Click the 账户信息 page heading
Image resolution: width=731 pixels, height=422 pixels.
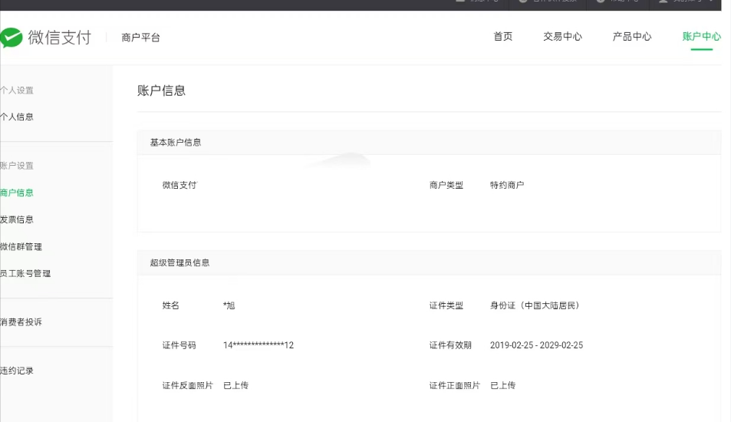click(x=161, y=91)
